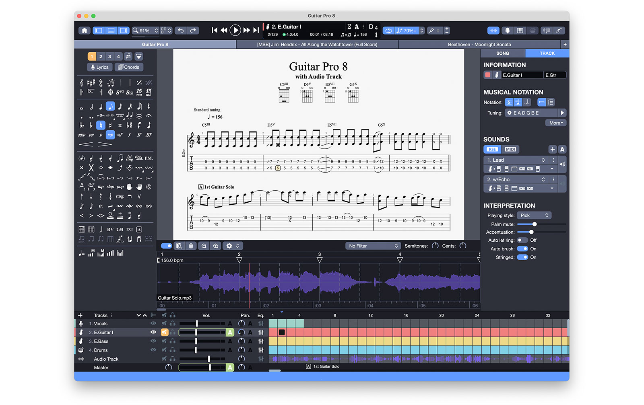Insert a palm mute P.M. effect
This screenshot has width=644, height=405.
tap(149, 158)
